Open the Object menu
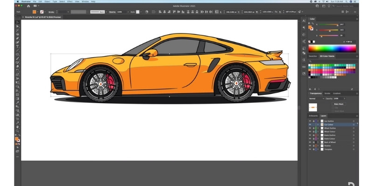 47,1
